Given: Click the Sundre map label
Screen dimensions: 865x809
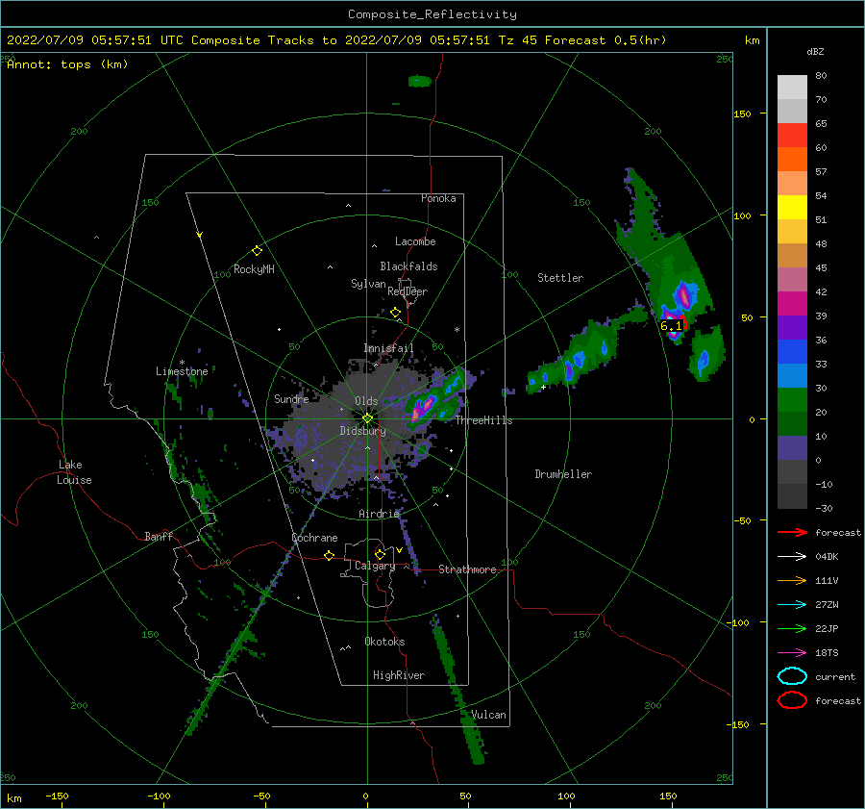Looking at the screenshot, I should 291,398.
